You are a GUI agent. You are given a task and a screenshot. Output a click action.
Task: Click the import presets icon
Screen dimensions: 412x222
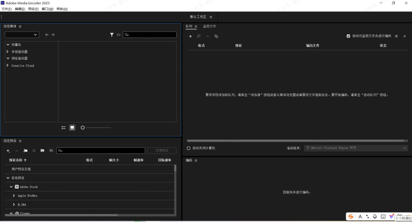tap(42, 151)
